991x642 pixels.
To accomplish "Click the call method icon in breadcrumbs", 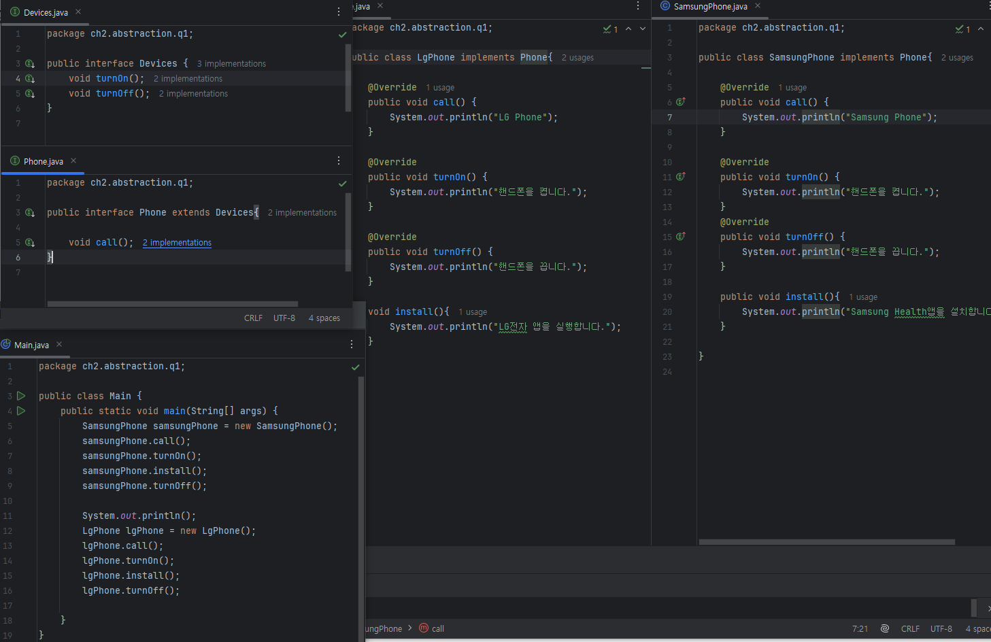I will pyautogui.click(x=424, y=628).
